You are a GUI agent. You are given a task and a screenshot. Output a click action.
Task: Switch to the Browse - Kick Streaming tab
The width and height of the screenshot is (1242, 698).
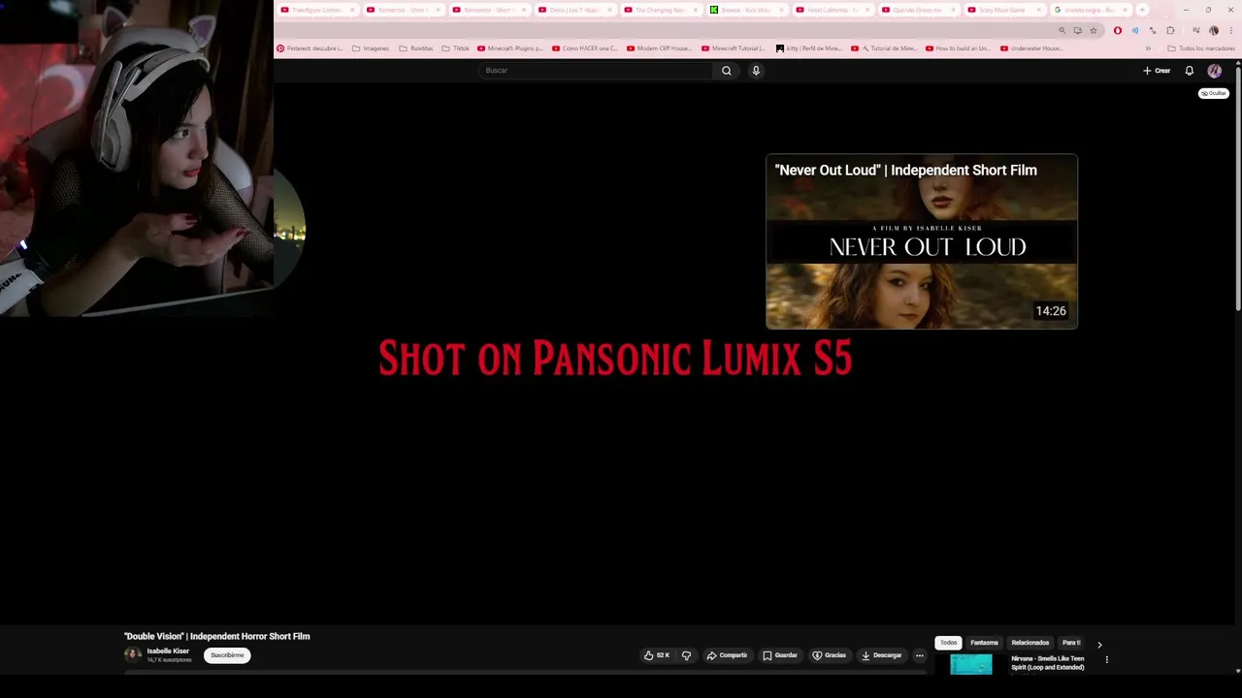coord(747,10)
